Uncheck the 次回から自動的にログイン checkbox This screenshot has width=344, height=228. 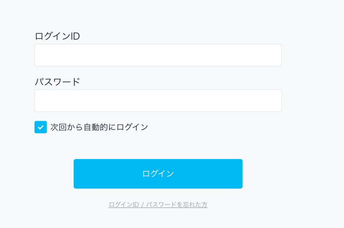[x=41, y=127]
